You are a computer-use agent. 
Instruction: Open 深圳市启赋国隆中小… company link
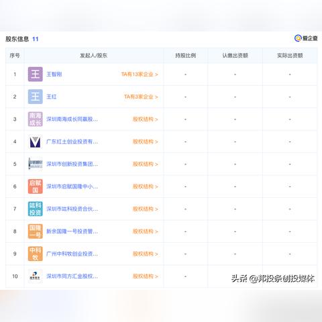pyautogui.click(x=72, y=186)
